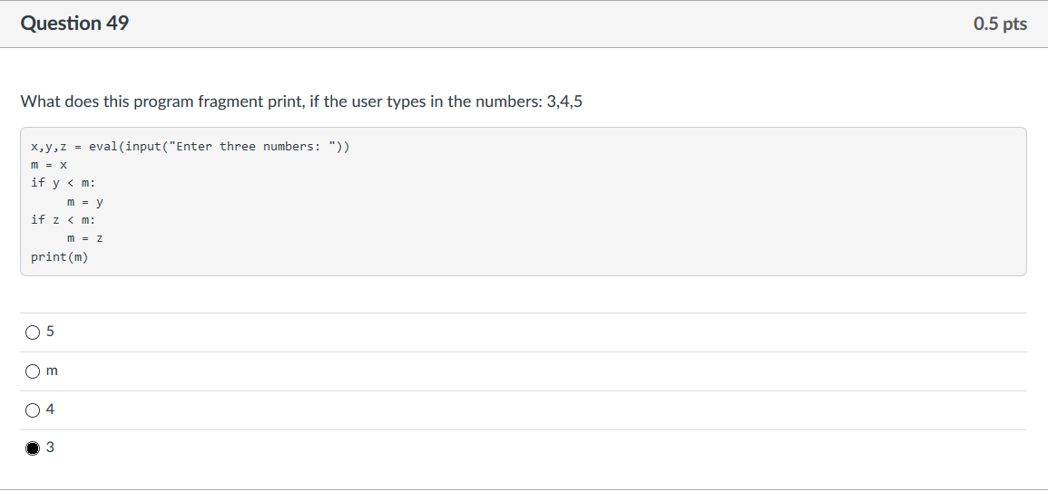
Task: Click the answer label text "4"
Action: point(50,409)
